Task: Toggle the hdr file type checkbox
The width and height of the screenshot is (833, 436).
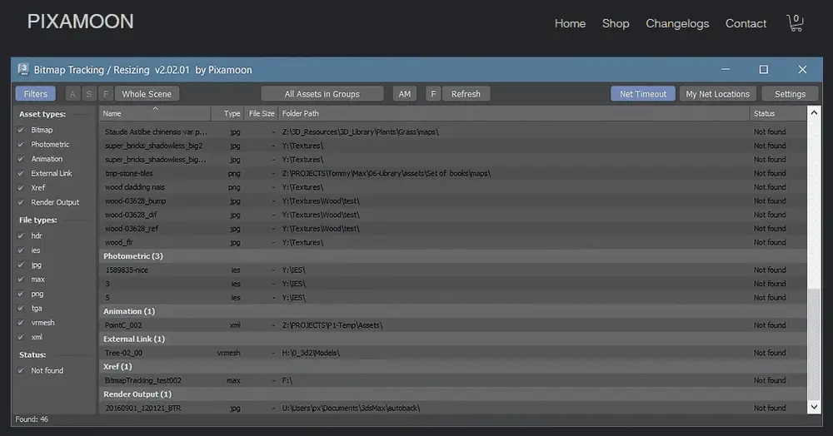Action: [x=21, y=235]
